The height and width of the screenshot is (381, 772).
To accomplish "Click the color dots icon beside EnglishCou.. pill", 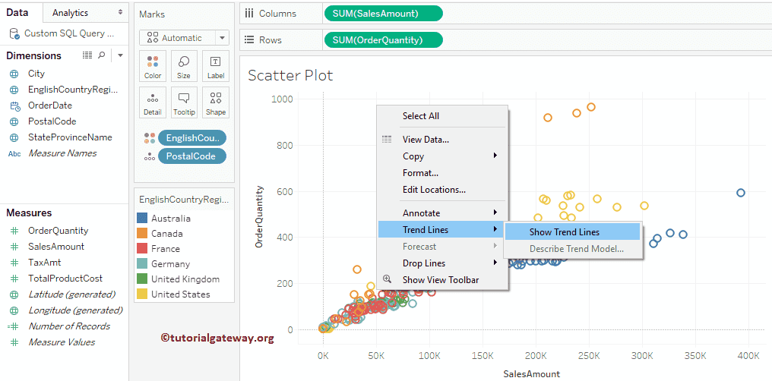I will pos(150,138).
